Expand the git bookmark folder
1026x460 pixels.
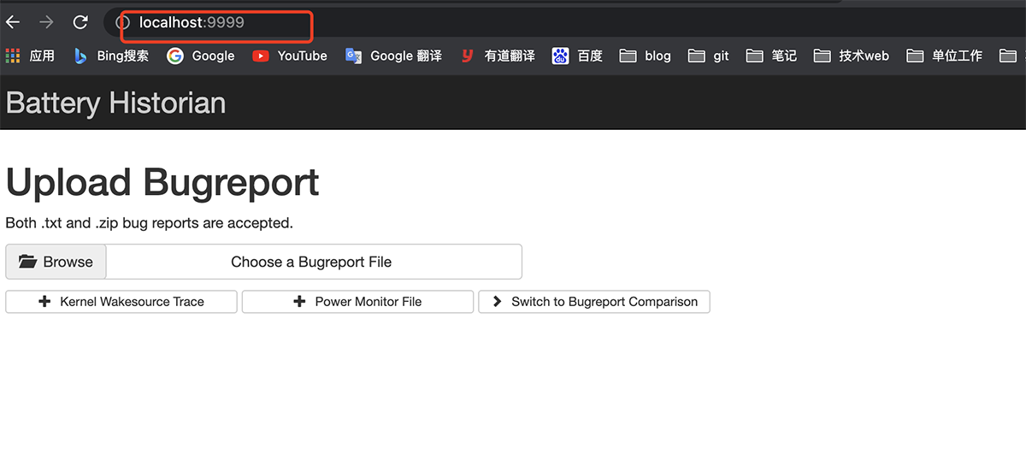709,56
